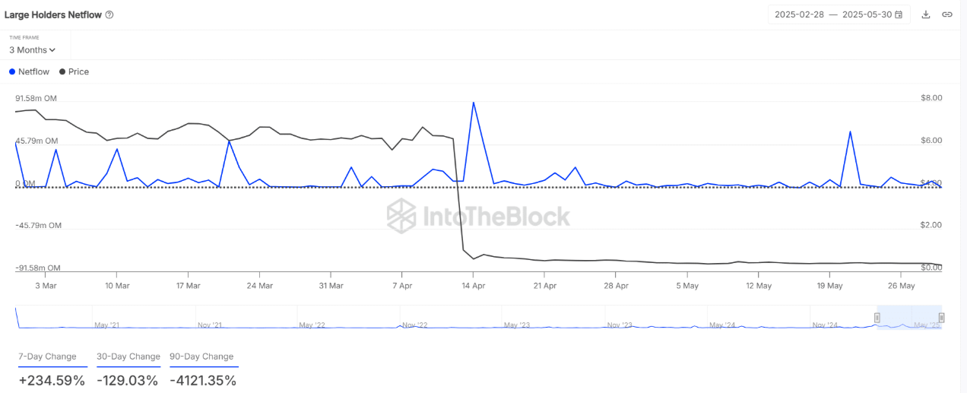
Task: Click the right range slider handle
Action: [941, 318]
